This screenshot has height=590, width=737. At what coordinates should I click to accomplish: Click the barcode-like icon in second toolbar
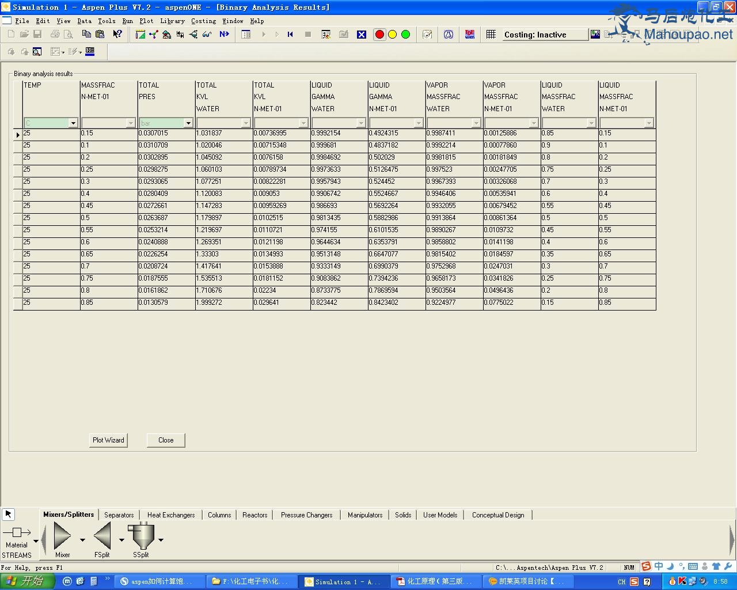[90, 51]
